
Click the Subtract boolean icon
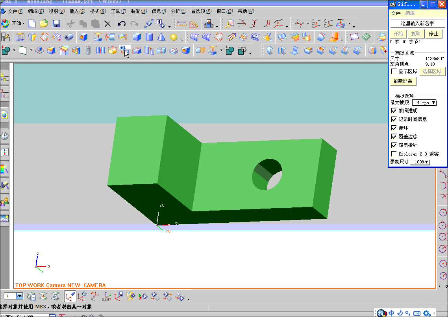(x=242, y=50)
